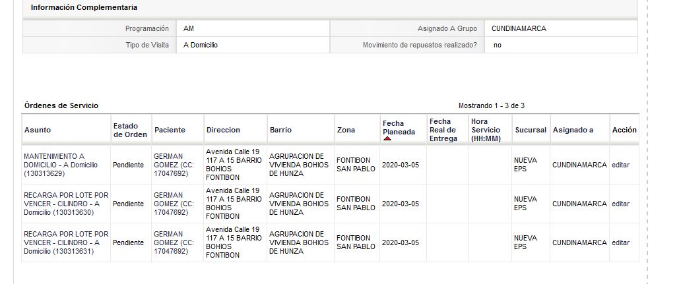Click Información Complementaria section header
Image resolution: width=681 pixels, height=284 pixels.
click(x=84, y=7)
